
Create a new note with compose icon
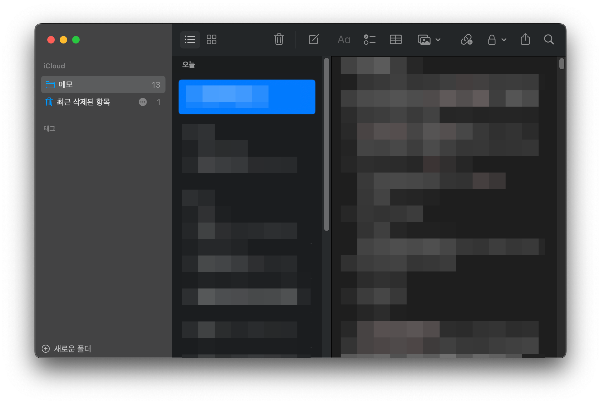coord(314,39)
